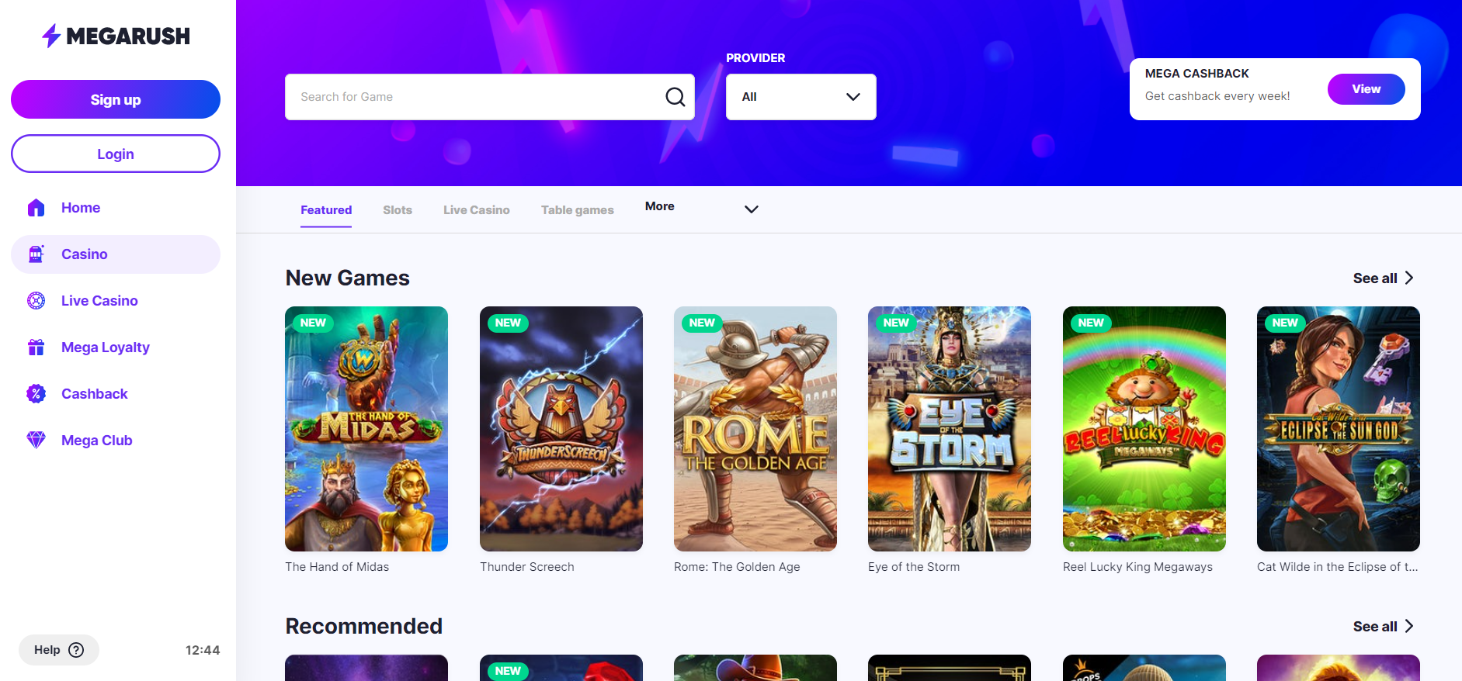Click the Cashback percent badge icon
This screenshot has height=681, width=1462.
36,394
